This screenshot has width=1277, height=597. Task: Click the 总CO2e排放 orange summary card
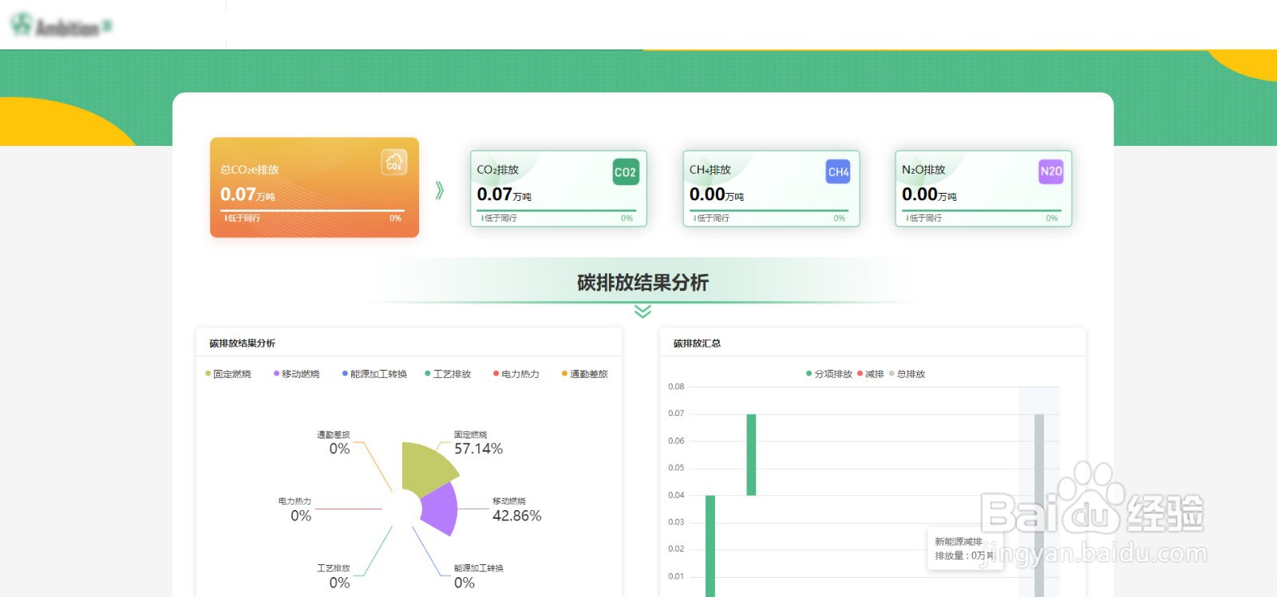click(x=314, y=187)
